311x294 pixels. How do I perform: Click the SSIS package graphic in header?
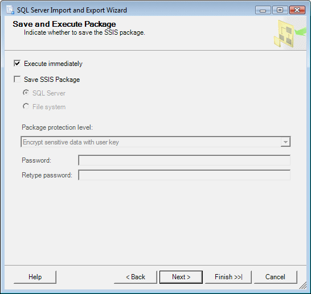(x=290, y=34)
